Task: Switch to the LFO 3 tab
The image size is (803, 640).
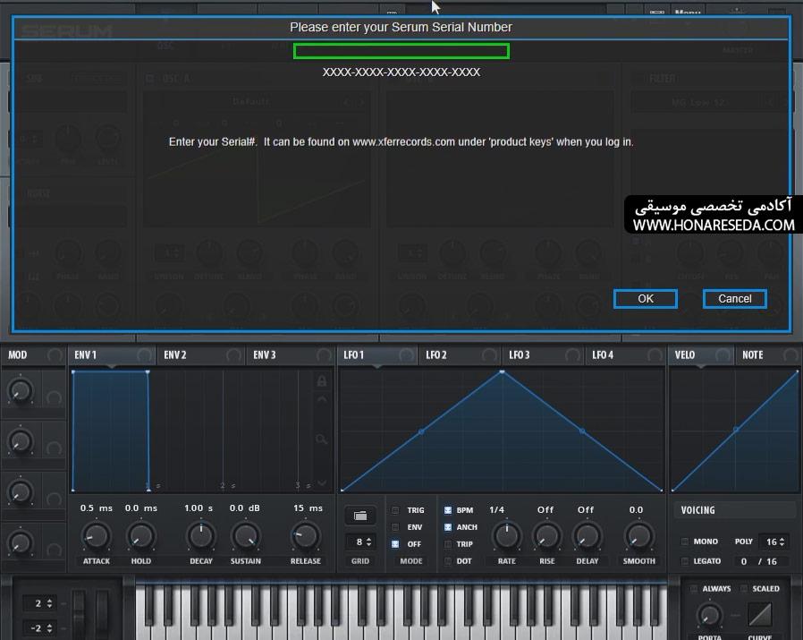Action: (x=520, y=354)
